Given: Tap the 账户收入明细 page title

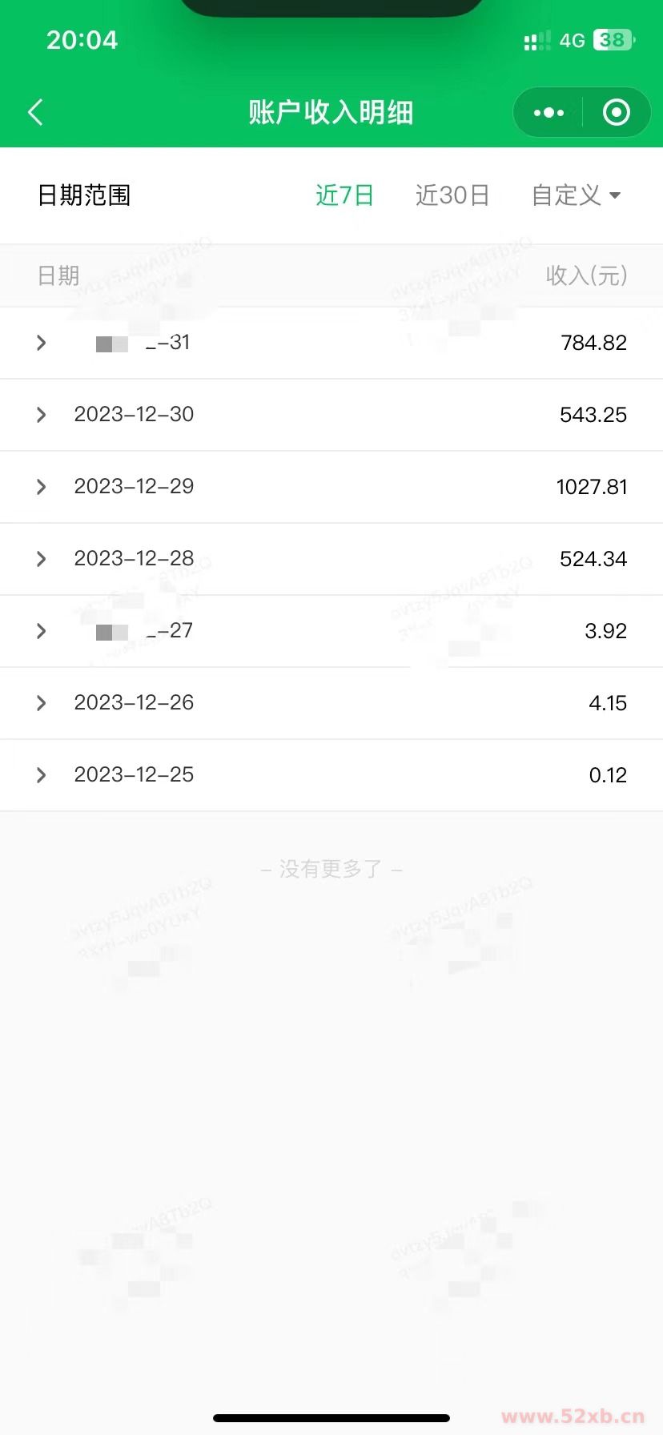Looking at the screenshot, I should click(x=331, y=113).
